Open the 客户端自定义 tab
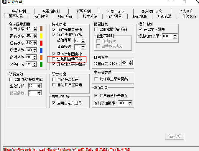This screenshot has width=199, height=151. coord(152,11)
